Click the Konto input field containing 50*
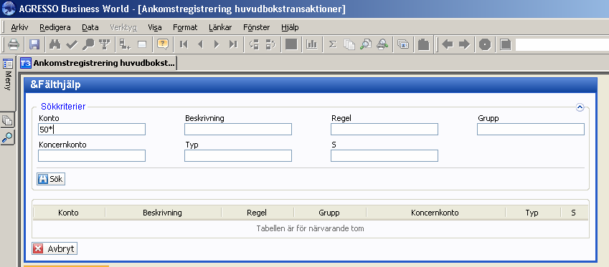Viewport: 609px width, 267px height. (x=92, y=129)
